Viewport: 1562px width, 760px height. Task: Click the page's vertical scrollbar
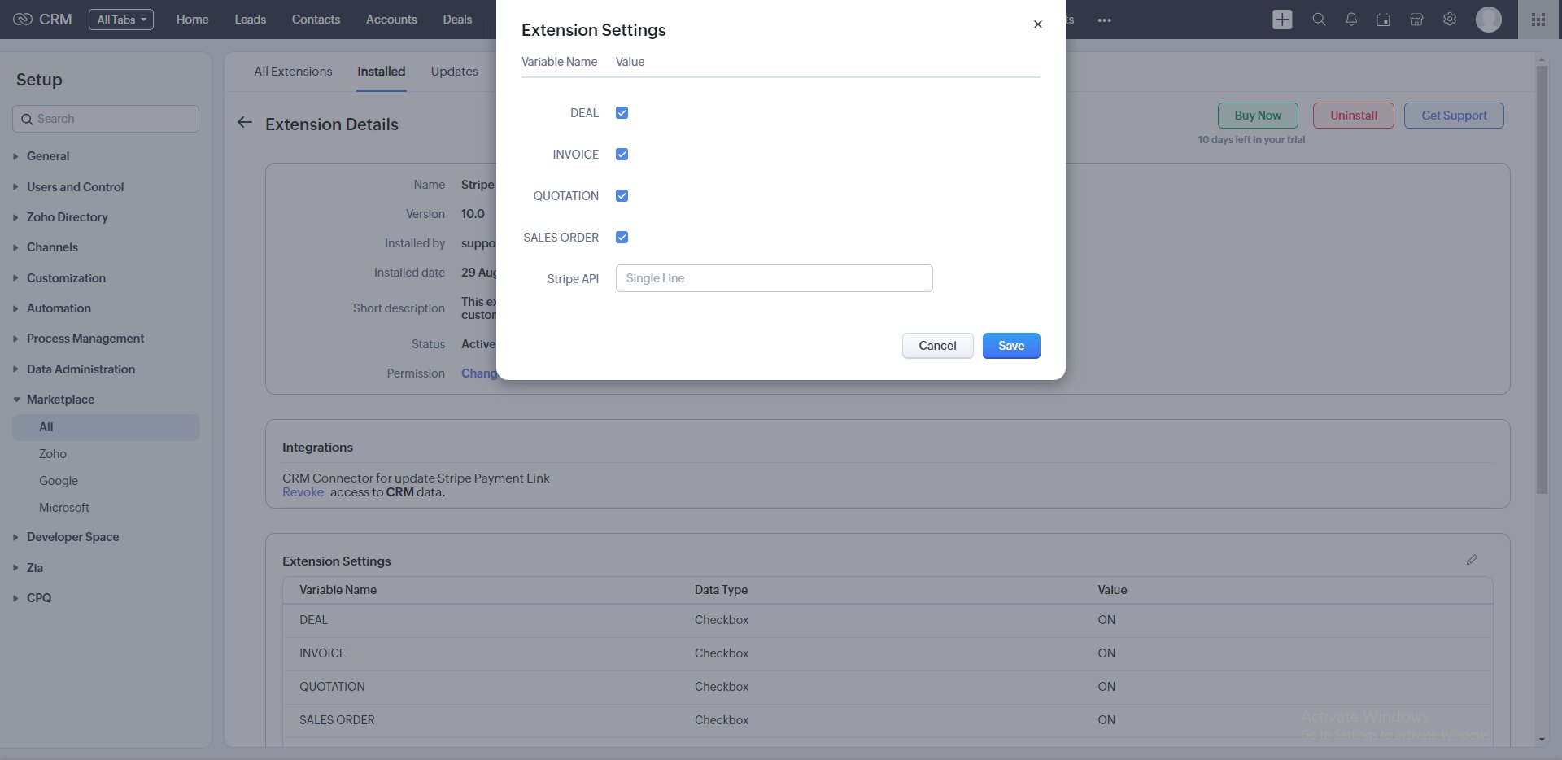click(x=1542, y=278)
